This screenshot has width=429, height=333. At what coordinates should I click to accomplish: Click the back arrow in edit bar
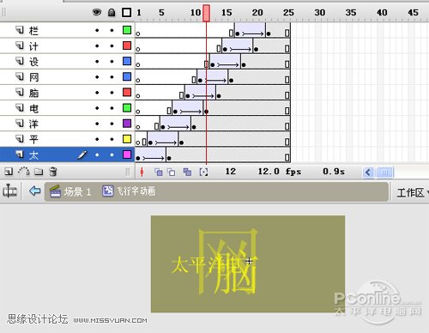click(x=35, y=191)
